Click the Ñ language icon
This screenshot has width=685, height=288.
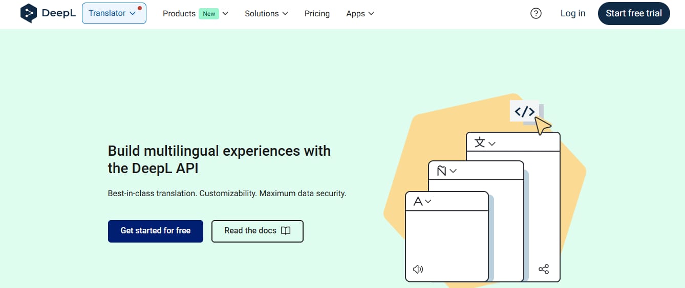click(x=441, y=171)
